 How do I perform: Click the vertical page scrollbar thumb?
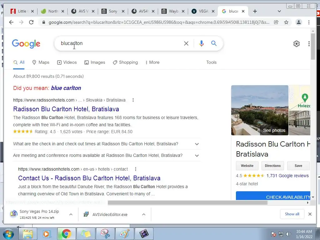313,47
